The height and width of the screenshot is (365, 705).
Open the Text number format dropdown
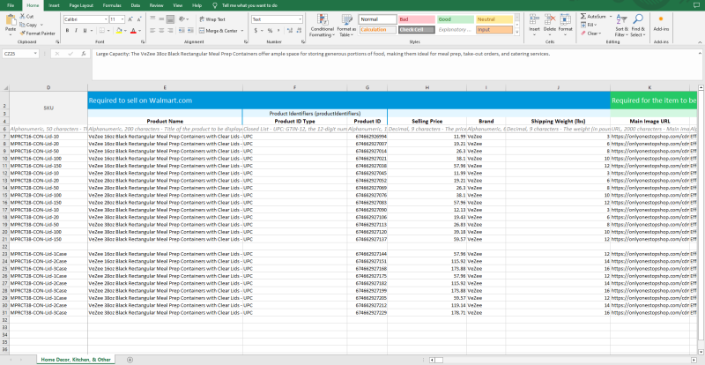point(300,19)
